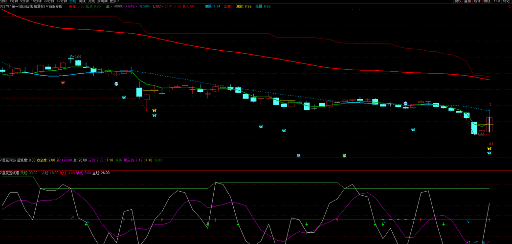The width and height of the screenshot is (512, 244).
Task: Click the 6.60 low price label
Action: (481, 135)
